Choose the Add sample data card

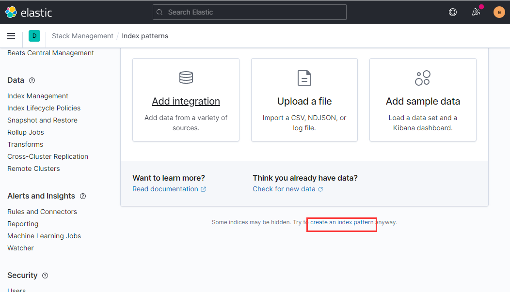(423, 100)
